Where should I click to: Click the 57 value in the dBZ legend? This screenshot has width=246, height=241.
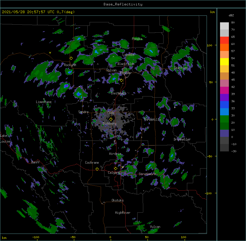[233, 51]
